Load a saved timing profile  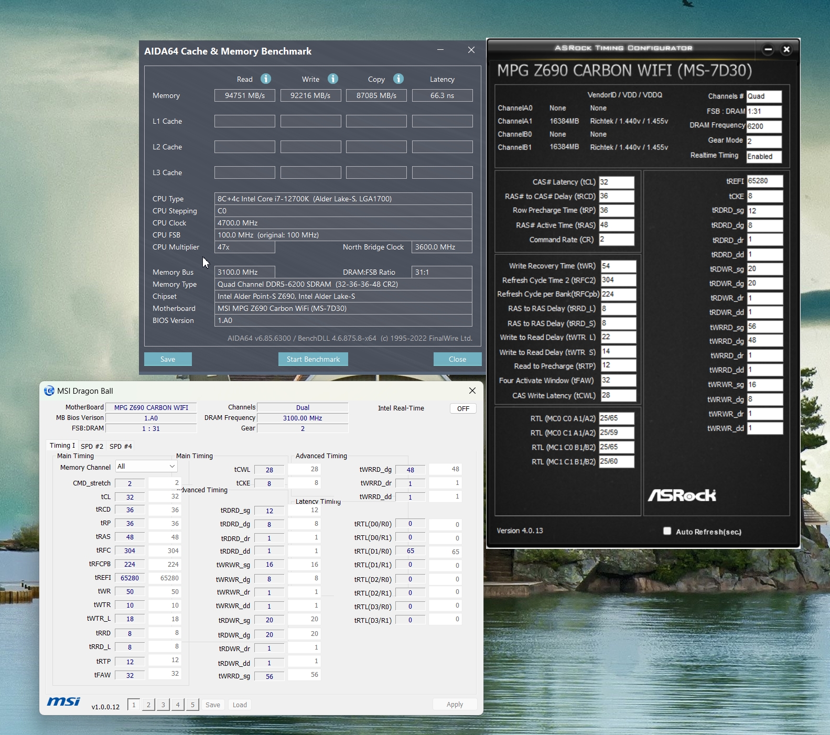point(240,705)
